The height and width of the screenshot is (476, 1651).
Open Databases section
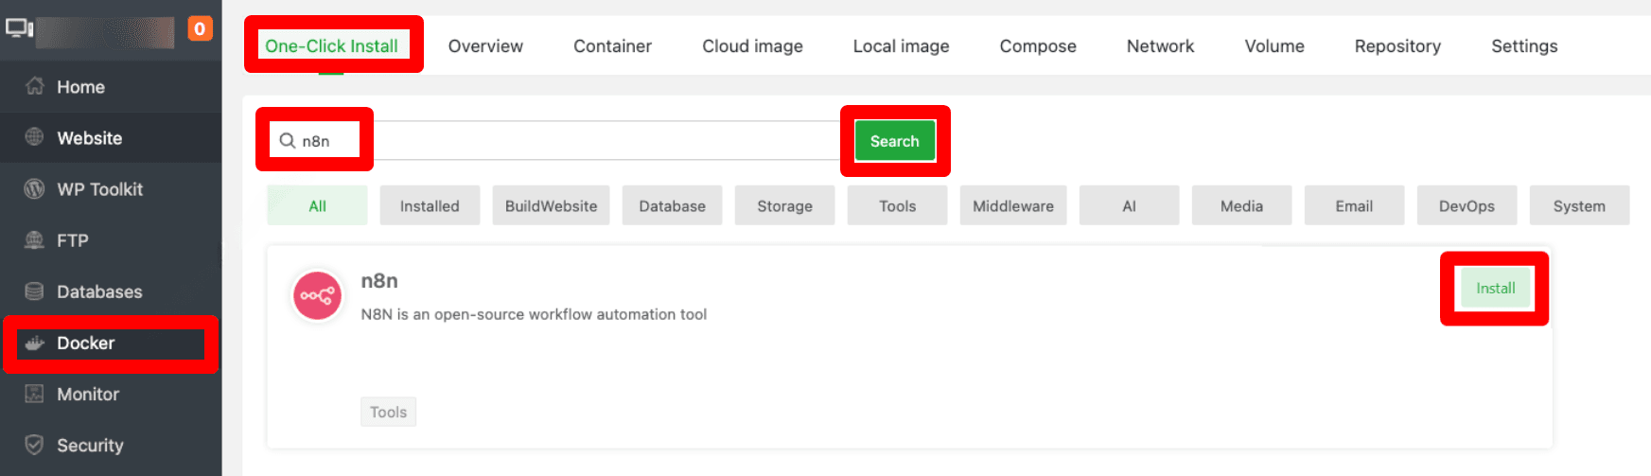point(111,291)
